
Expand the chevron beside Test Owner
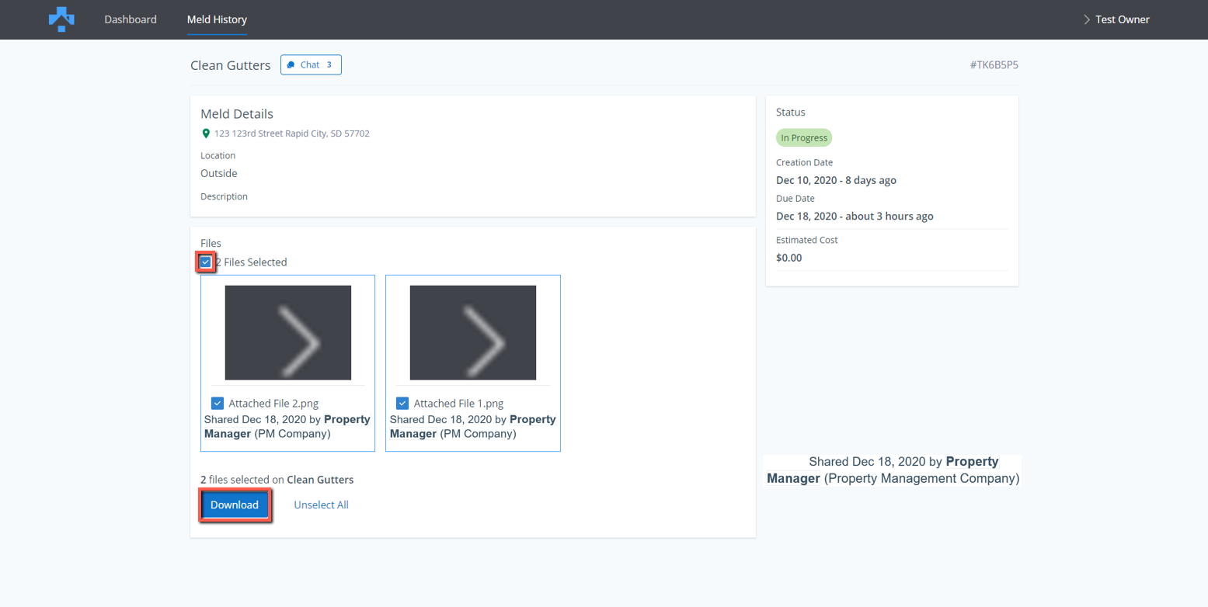(1086, 19)
